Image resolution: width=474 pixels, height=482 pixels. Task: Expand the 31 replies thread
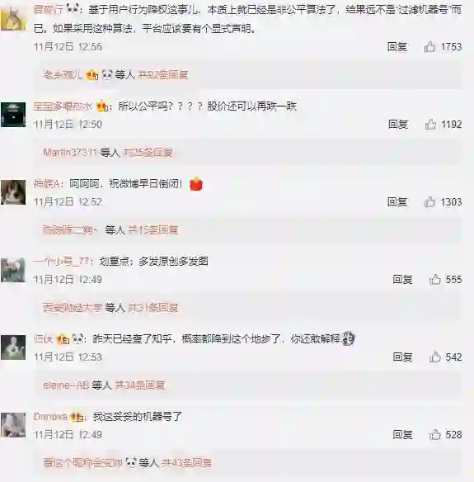(153, 307)
